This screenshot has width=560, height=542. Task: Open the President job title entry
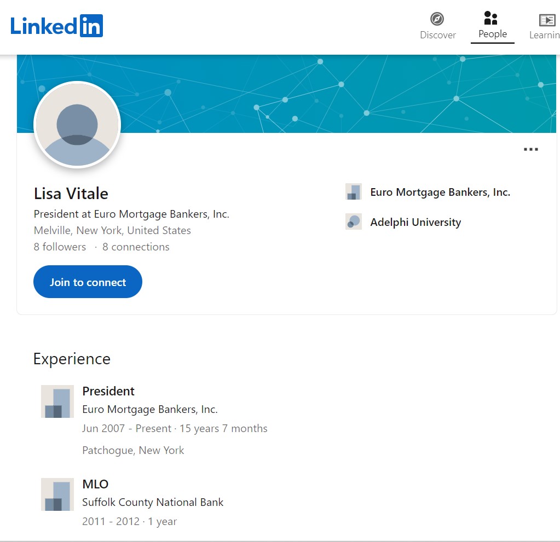[108, 392]
